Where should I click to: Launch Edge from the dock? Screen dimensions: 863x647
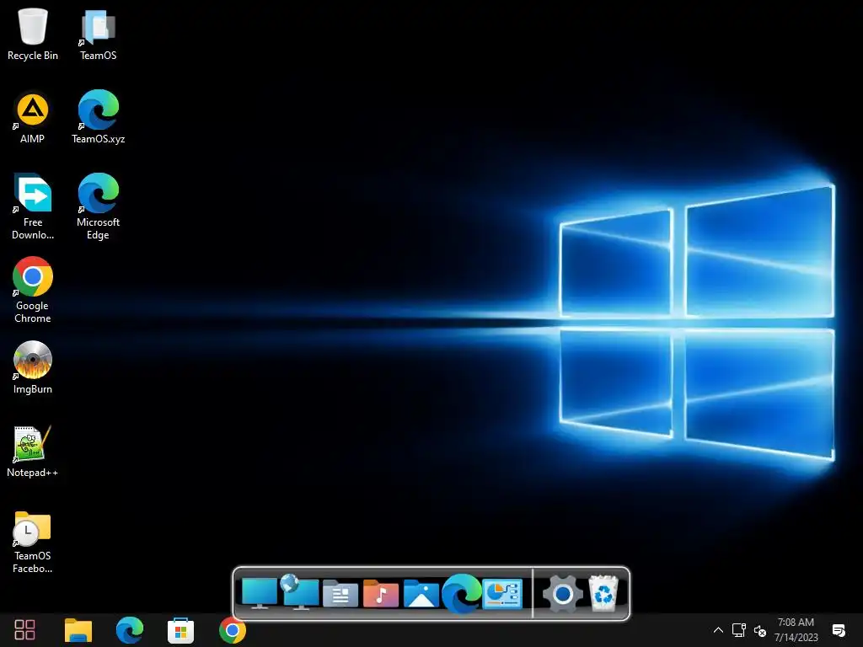(461, 594)
